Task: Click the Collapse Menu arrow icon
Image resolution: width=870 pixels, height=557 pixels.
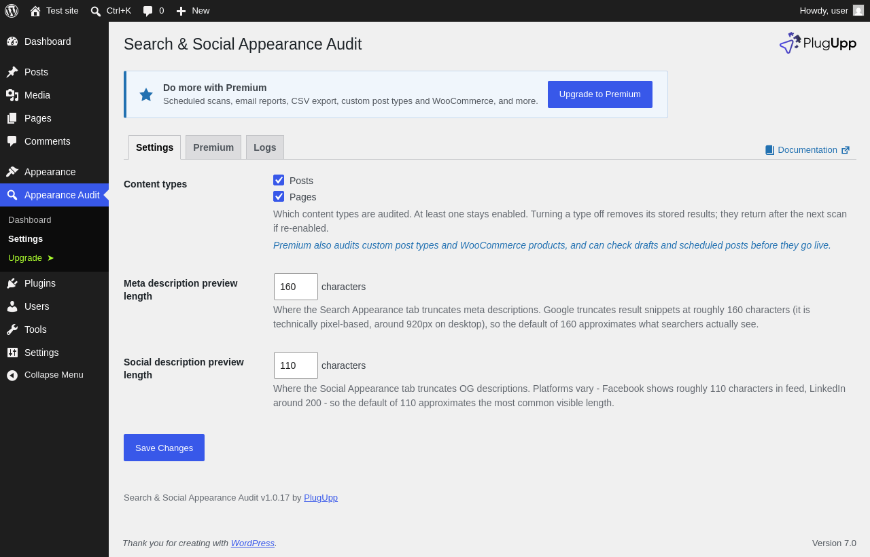Action: point(12,375)
